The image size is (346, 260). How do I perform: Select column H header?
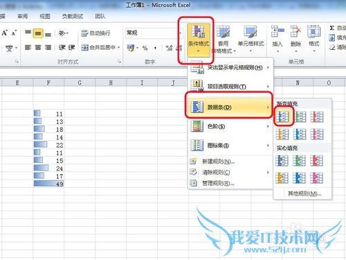point(111,83)
